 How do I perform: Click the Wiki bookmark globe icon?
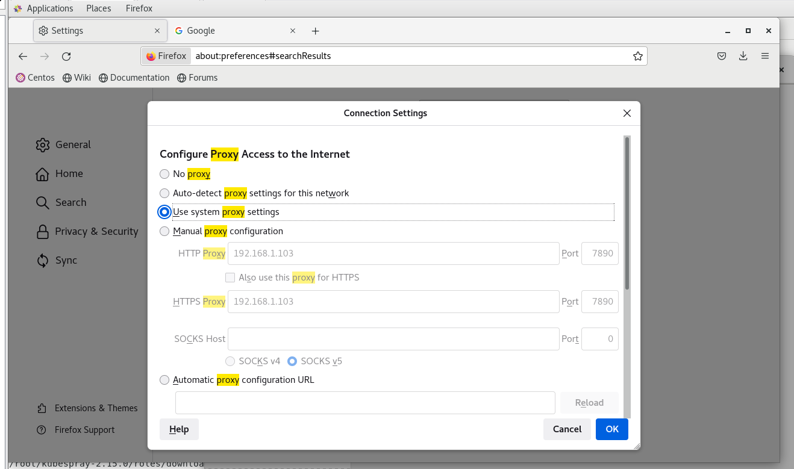[67, 78]
